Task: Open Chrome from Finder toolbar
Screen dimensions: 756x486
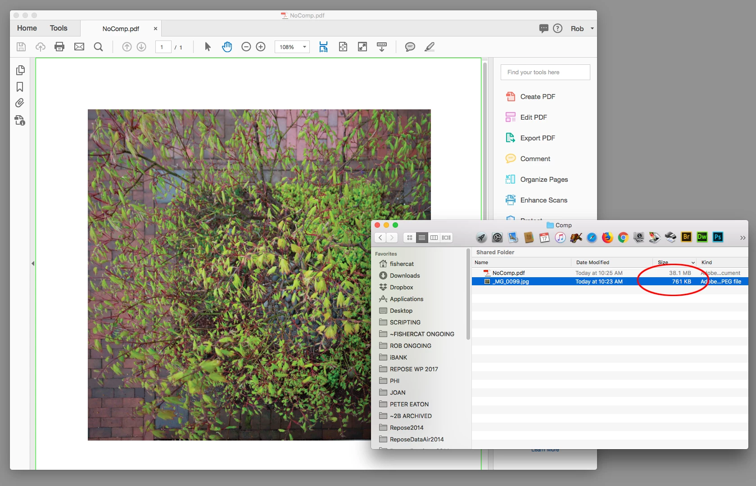Action: (x=623, y=238)
